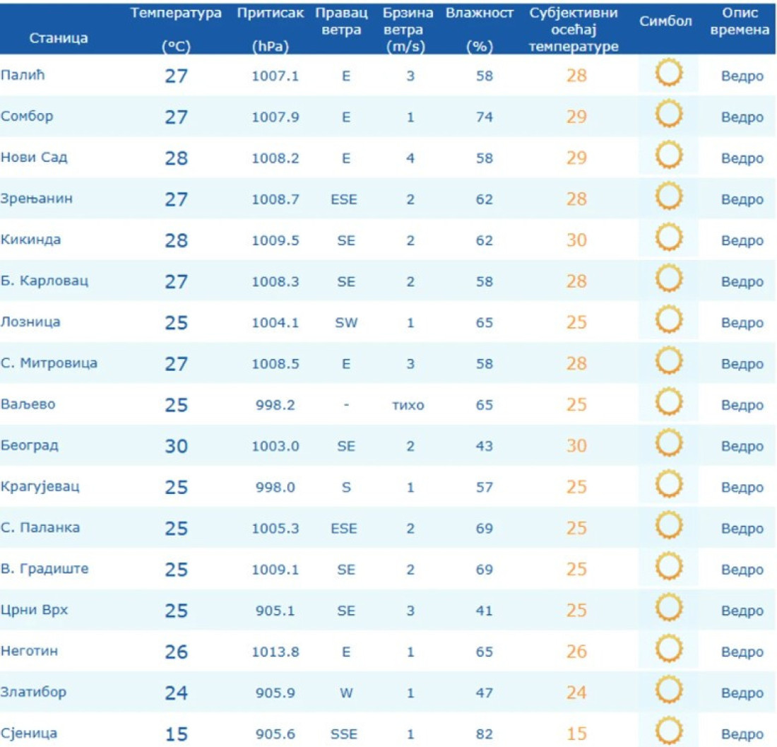Select the sun icon for В. Градиште
Viewport: 777px width, 747px height.
click(669, 567)
